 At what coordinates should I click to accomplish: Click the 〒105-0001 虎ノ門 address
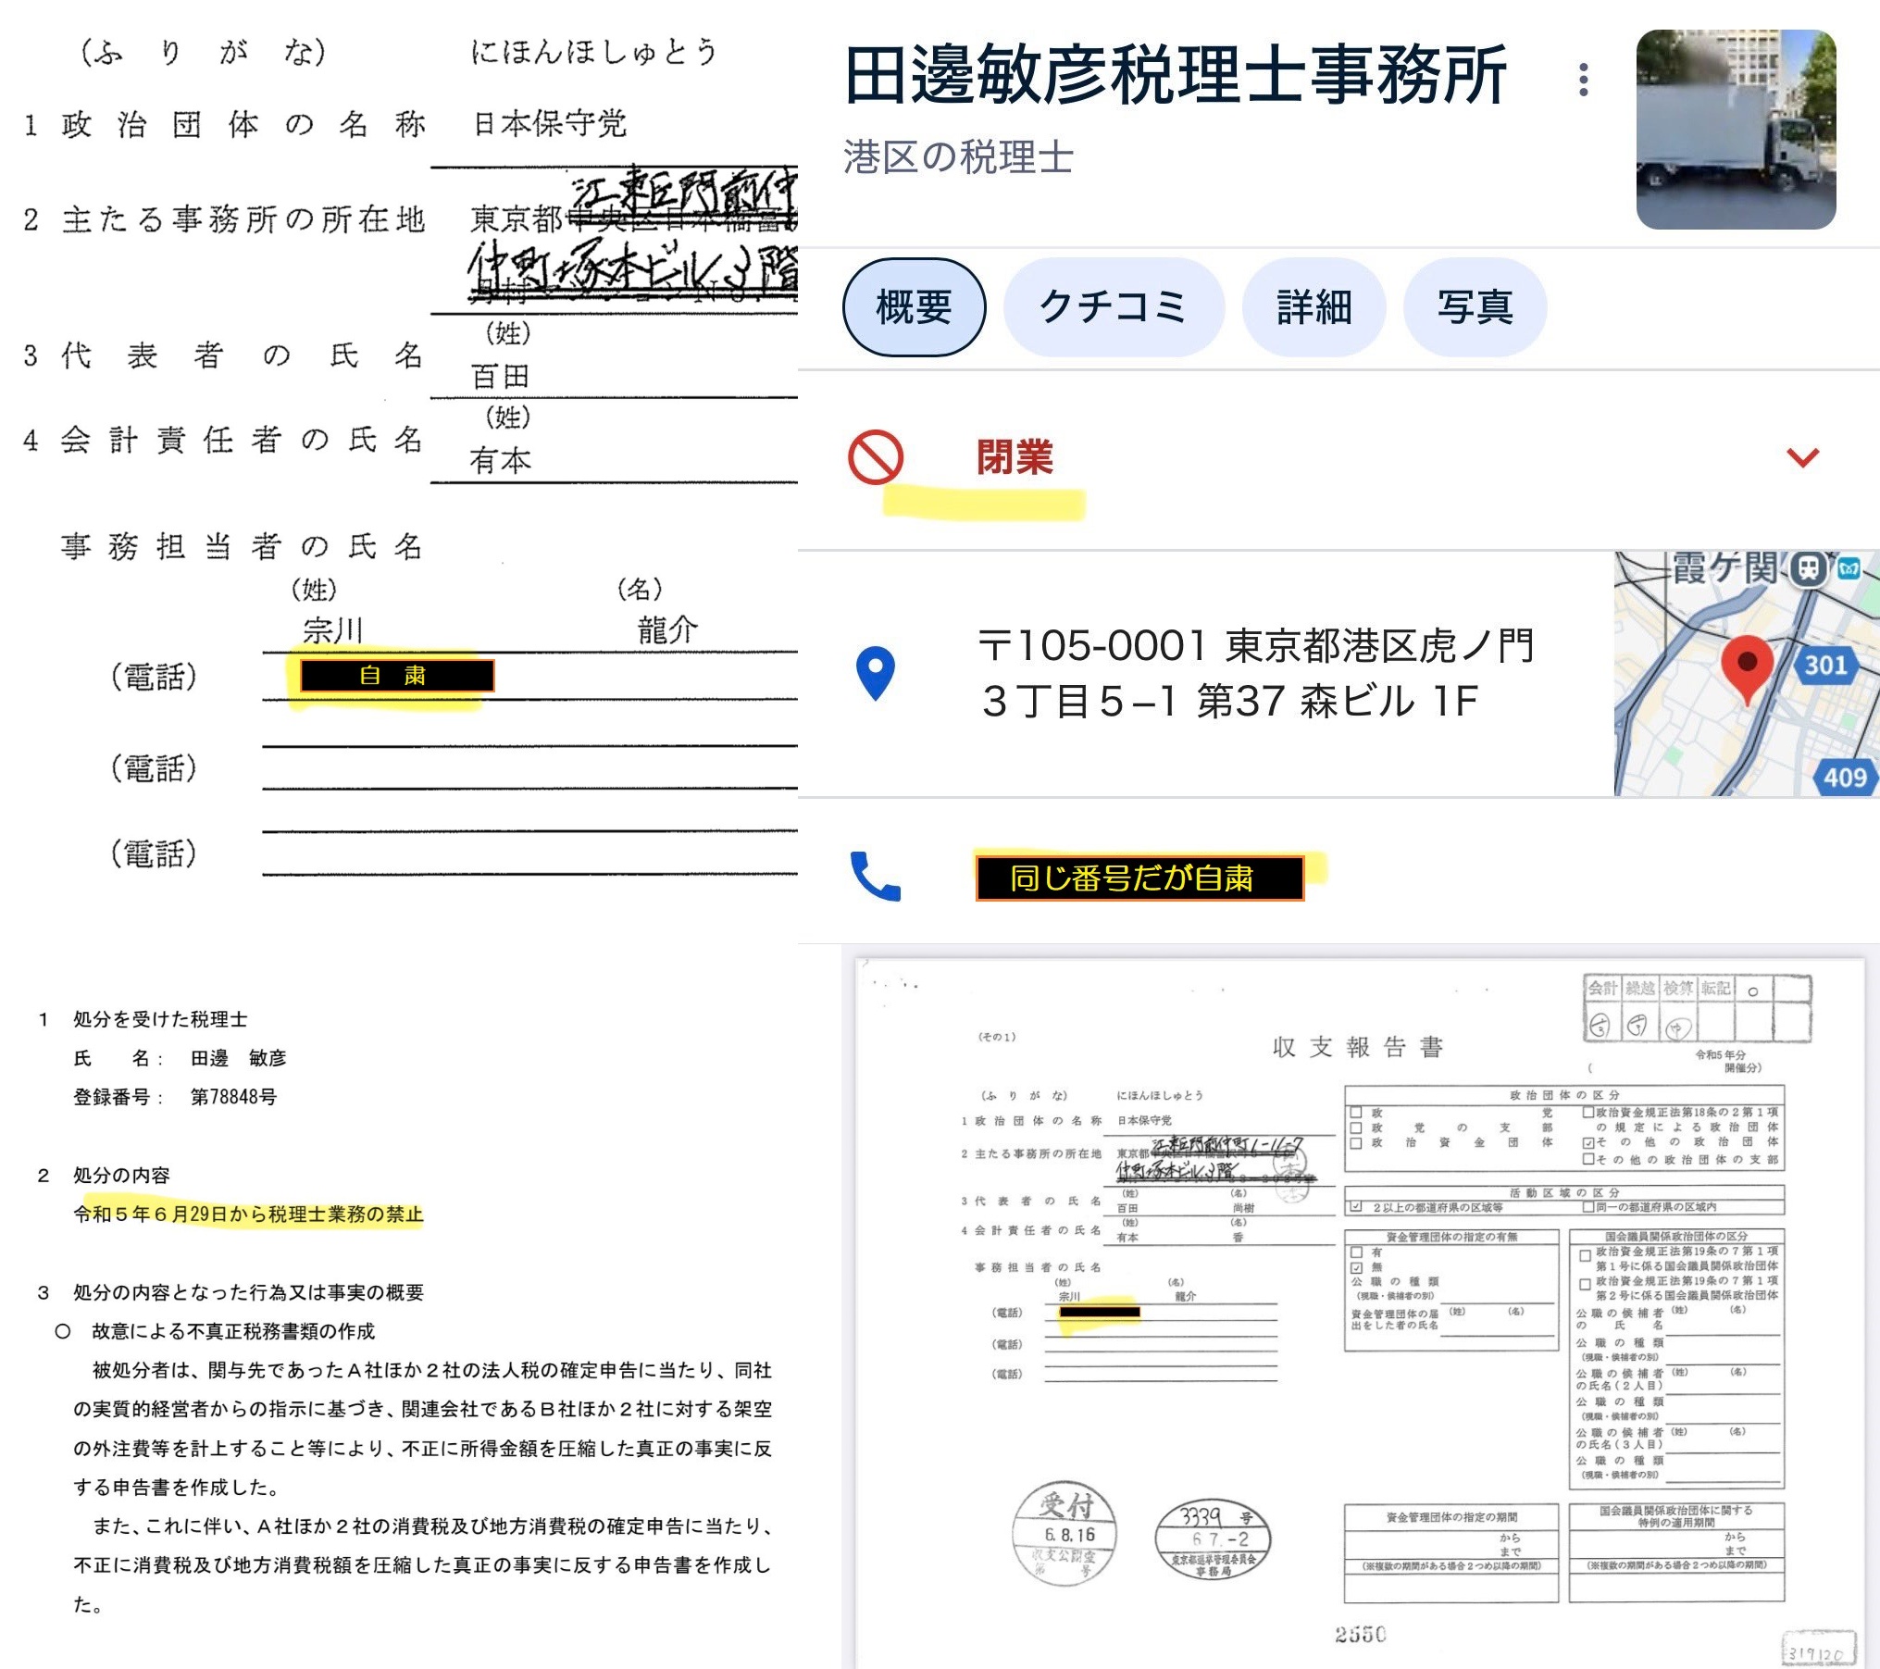point(1256,673)
